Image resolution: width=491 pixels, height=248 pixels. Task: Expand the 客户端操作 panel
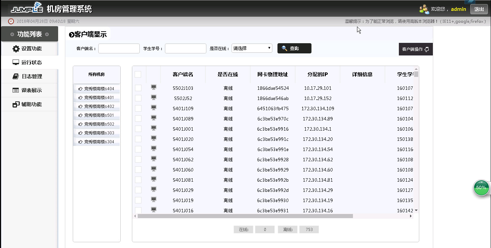coord(416,49)
